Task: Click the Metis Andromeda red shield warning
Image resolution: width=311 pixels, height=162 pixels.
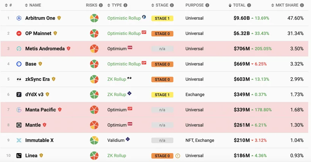Action: (x=68, y=49)
